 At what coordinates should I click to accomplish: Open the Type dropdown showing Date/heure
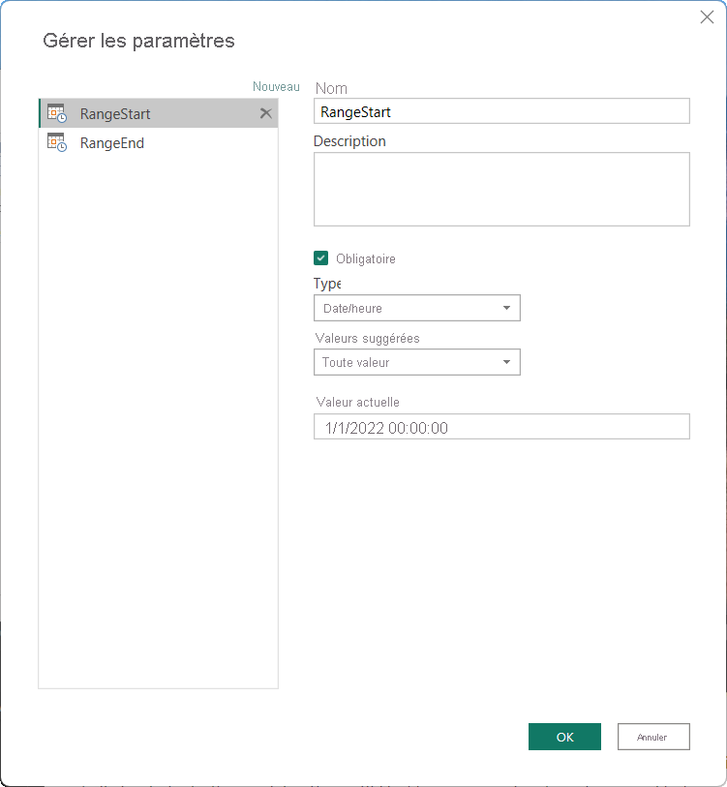point(416,308)
